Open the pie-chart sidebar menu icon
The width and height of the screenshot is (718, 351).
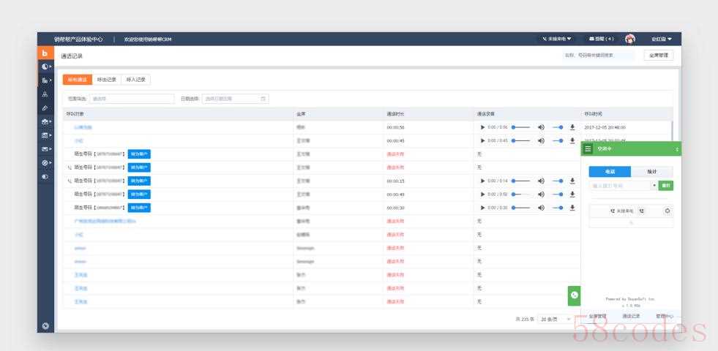(x=45, y=67)
